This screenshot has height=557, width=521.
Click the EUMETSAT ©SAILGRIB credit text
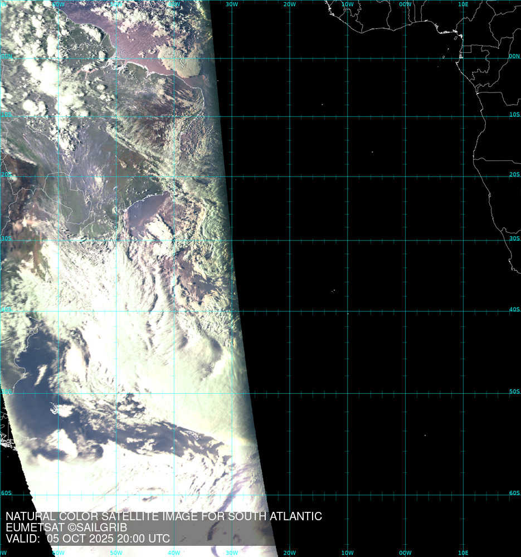pos(66,527)
